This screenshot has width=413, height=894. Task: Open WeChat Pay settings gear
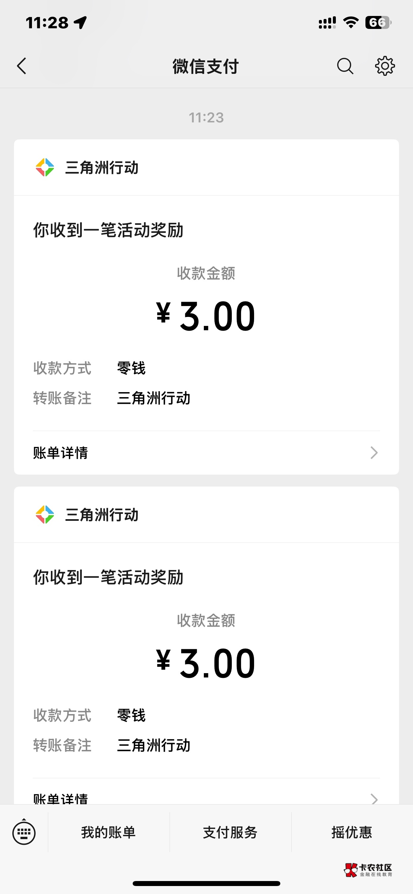point(385,66)
